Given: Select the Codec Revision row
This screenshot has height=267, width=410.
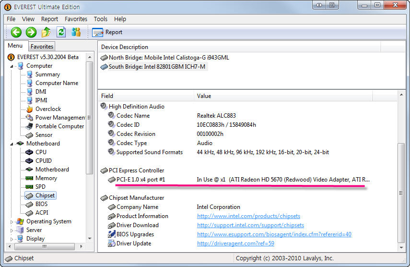Looking at the screenshot, I should 136,134.
